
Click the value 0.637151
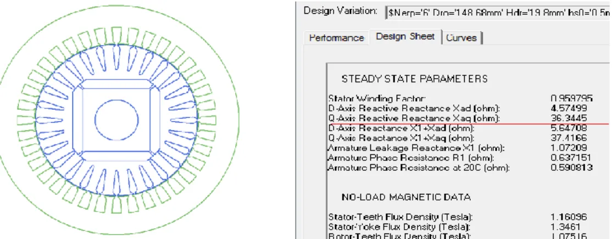tap(571, 158)
